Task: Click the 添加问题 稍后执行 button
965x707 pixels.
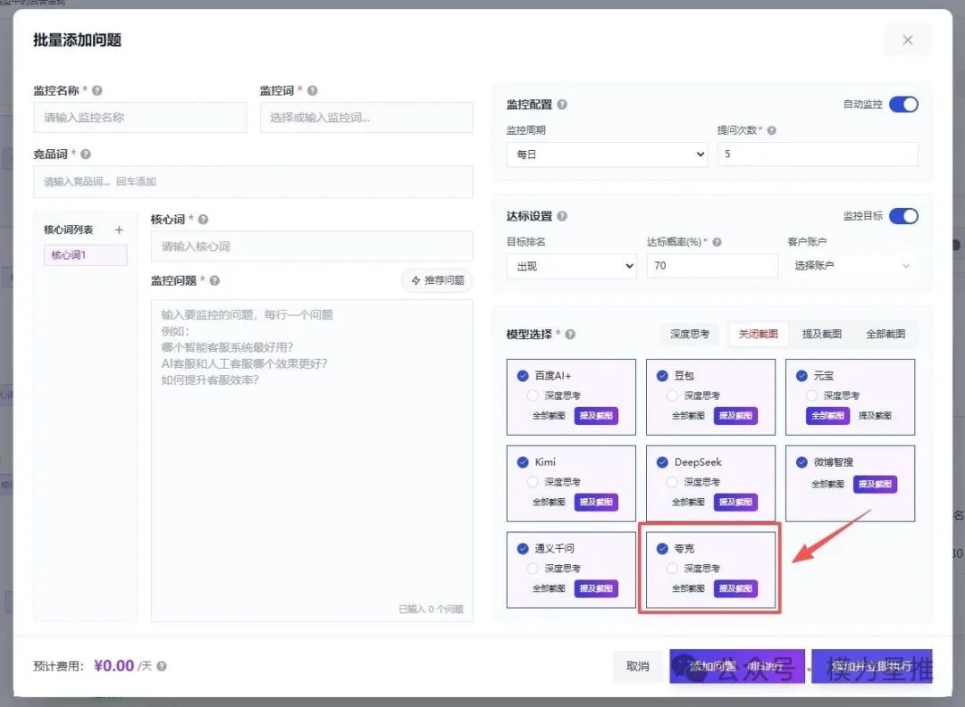Action: tap(736, 666)
